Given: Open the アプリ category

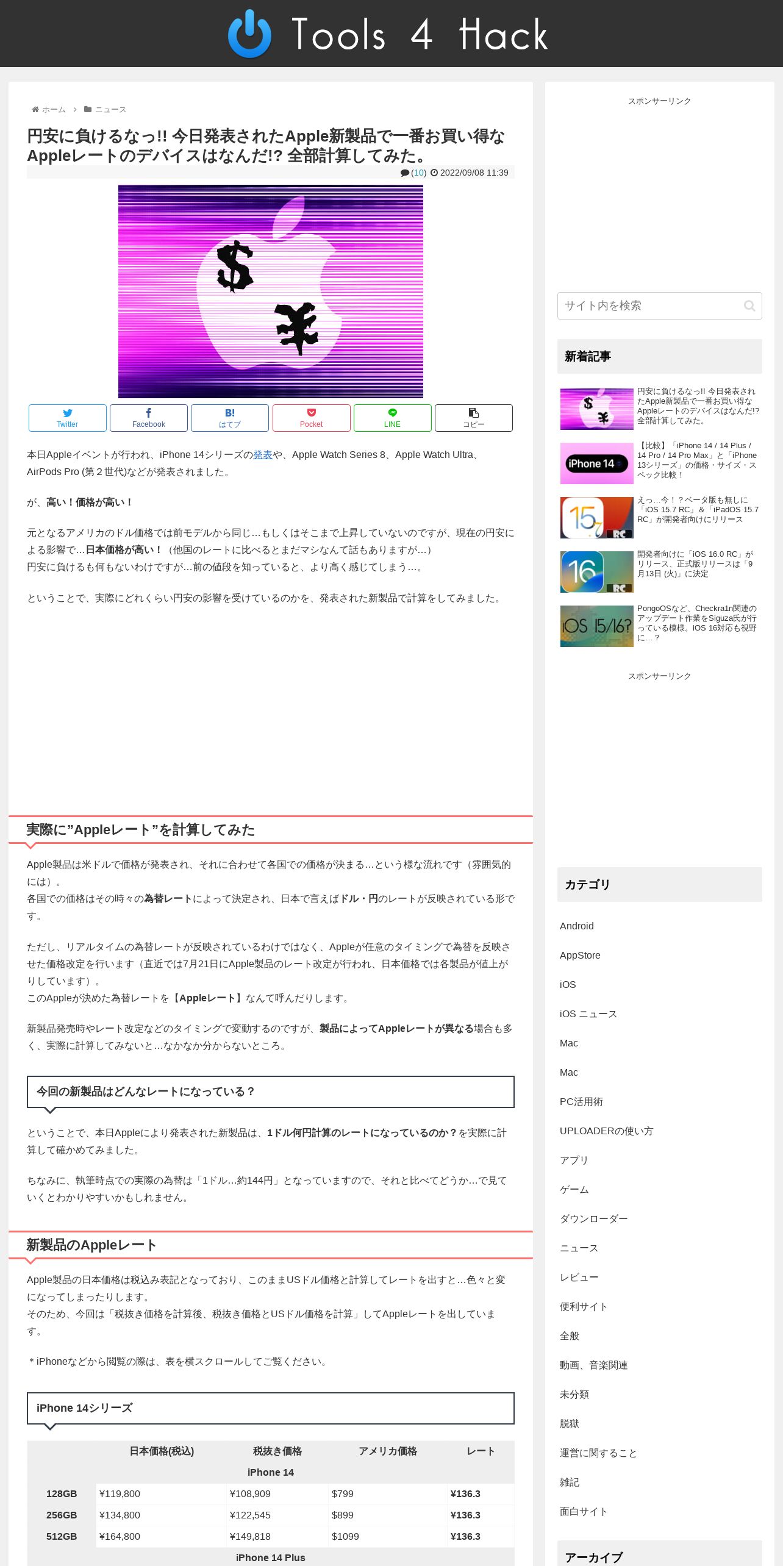Looking at the screenshot, I should 574,1160.
